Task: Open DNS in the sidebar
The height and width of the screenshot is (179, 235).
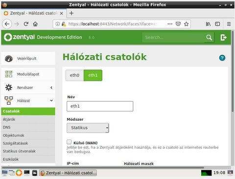Action: click(x=28, y=127)
